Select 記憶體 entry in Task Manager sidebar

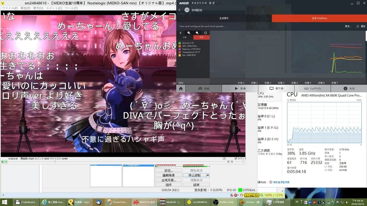(x=269, y=106)
